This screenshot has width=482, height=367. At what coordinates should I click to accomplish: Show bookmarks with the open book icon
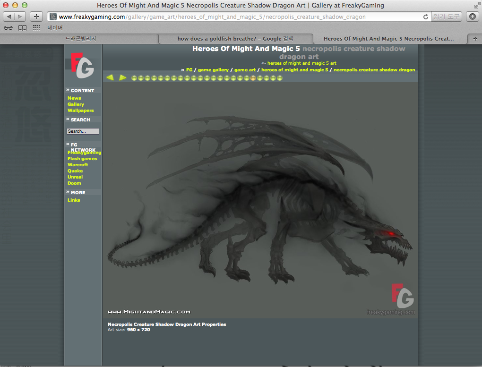pos(22,27)
